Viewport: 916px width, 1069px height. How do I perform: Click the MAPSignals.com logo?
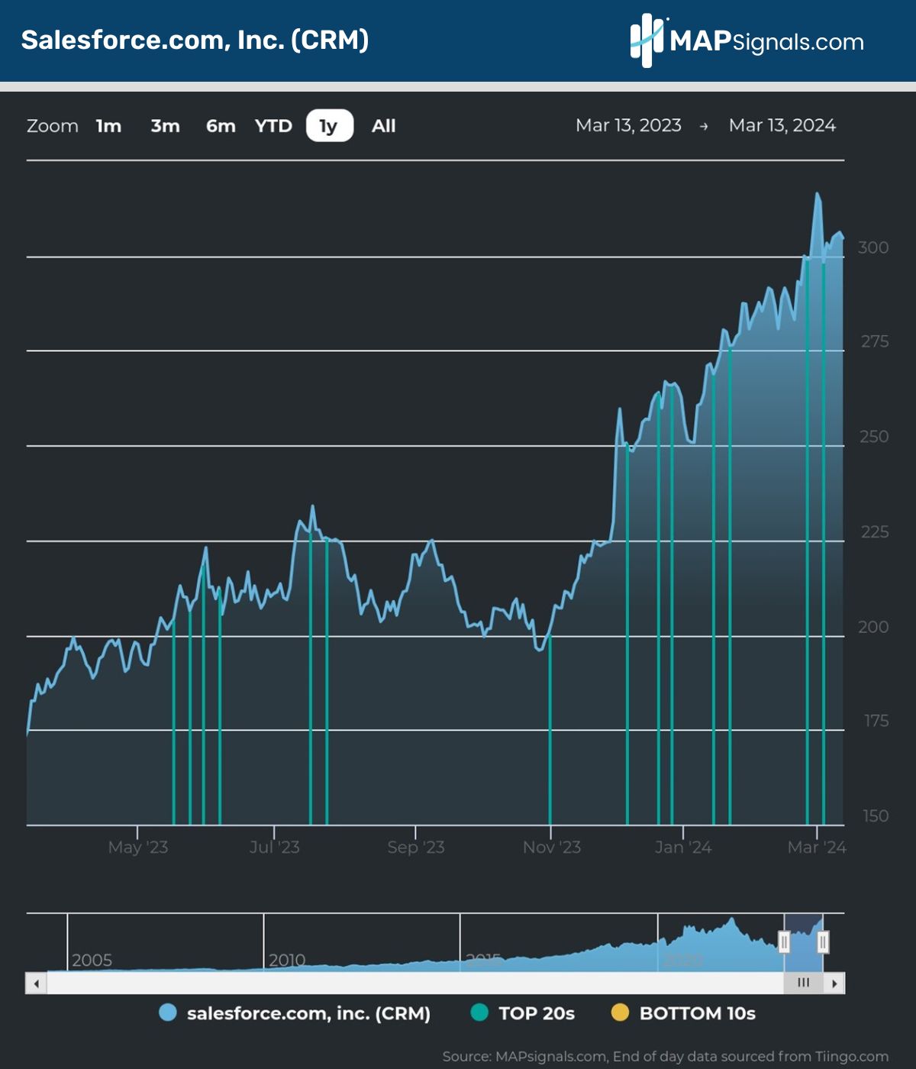coord(747,40)
